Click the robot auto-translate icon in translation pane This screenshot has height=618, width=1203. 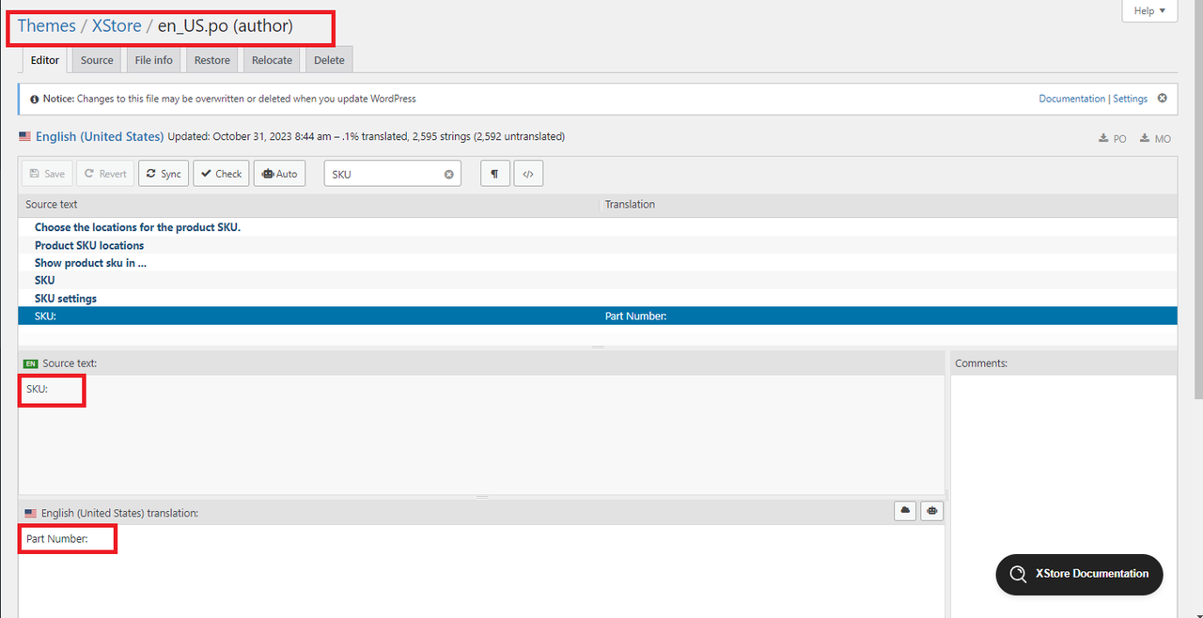point(932,510)
